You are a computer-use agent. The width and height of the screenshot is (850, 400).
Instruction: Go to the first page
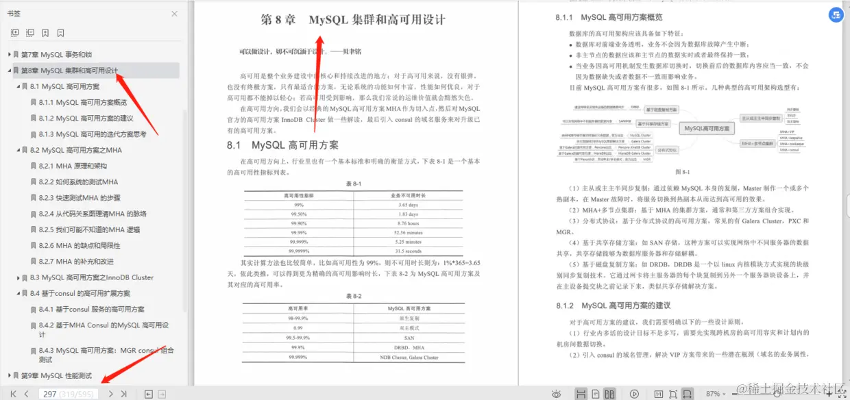pyautogui.click(x=13, y=394)
